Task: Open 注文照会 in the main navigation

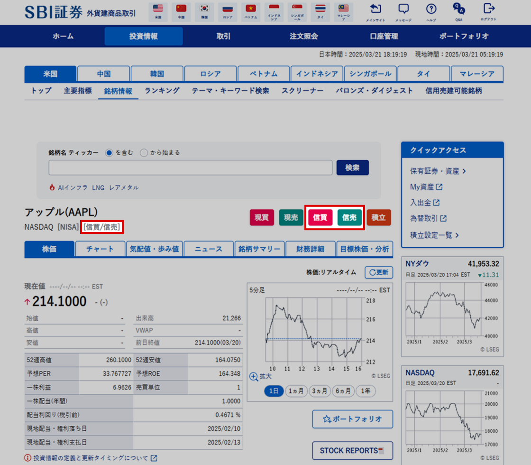Action: pyautogui.click(x=304, y=36)
